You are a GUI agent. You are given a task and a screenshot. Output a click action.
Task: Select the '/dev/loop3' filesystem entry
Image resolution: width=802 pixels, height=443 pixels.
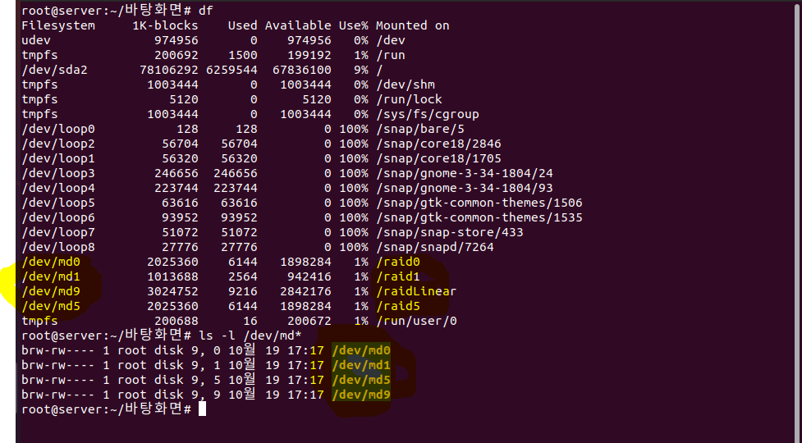point(58,173)
